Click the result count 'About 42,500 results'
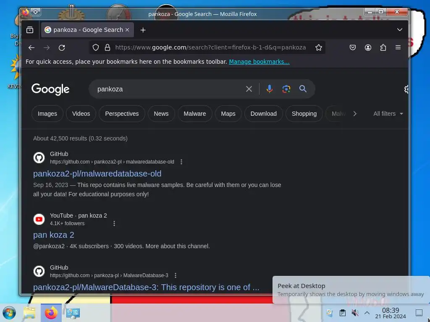430x322 pixels. [x=60, y=138]
